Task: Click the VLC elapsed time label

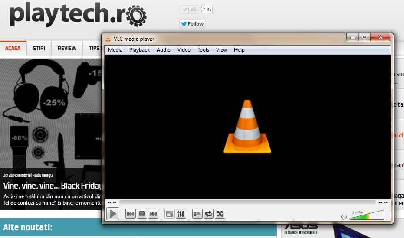Action: click(x=112, y=203)
